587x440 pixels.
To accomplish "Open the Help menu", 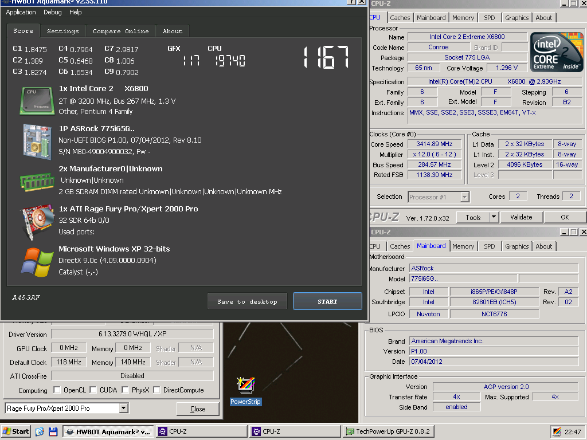I will coord(75,12).
